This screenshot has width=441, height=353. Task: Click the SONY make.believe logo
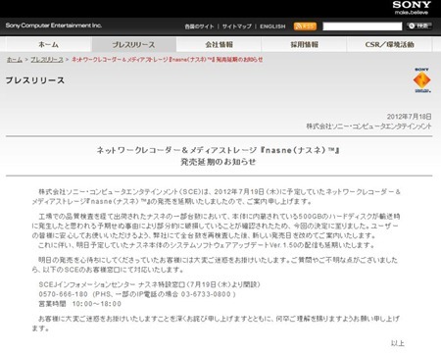click(412, 8)
